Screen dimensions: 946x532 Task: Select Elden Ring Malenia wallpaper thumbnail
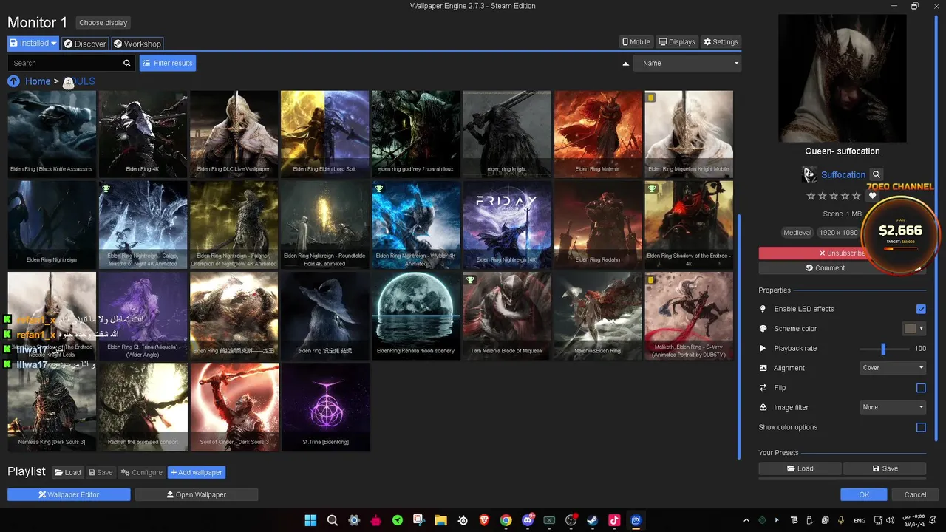coord(598,134)
